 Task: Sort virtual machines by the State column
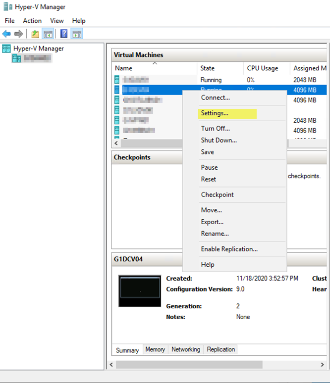tap(220, 68)
